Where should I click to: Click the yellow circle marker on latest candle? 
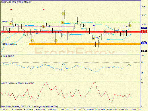130,25
